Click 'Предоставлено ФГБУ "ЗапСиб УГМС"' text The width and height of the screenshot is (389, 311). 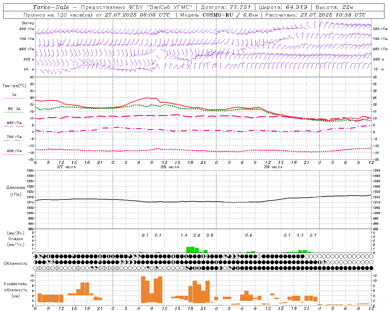(137, 7)
